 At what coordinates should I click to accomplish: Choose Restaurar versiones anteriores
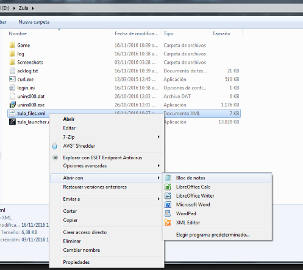tap(107, 187)
